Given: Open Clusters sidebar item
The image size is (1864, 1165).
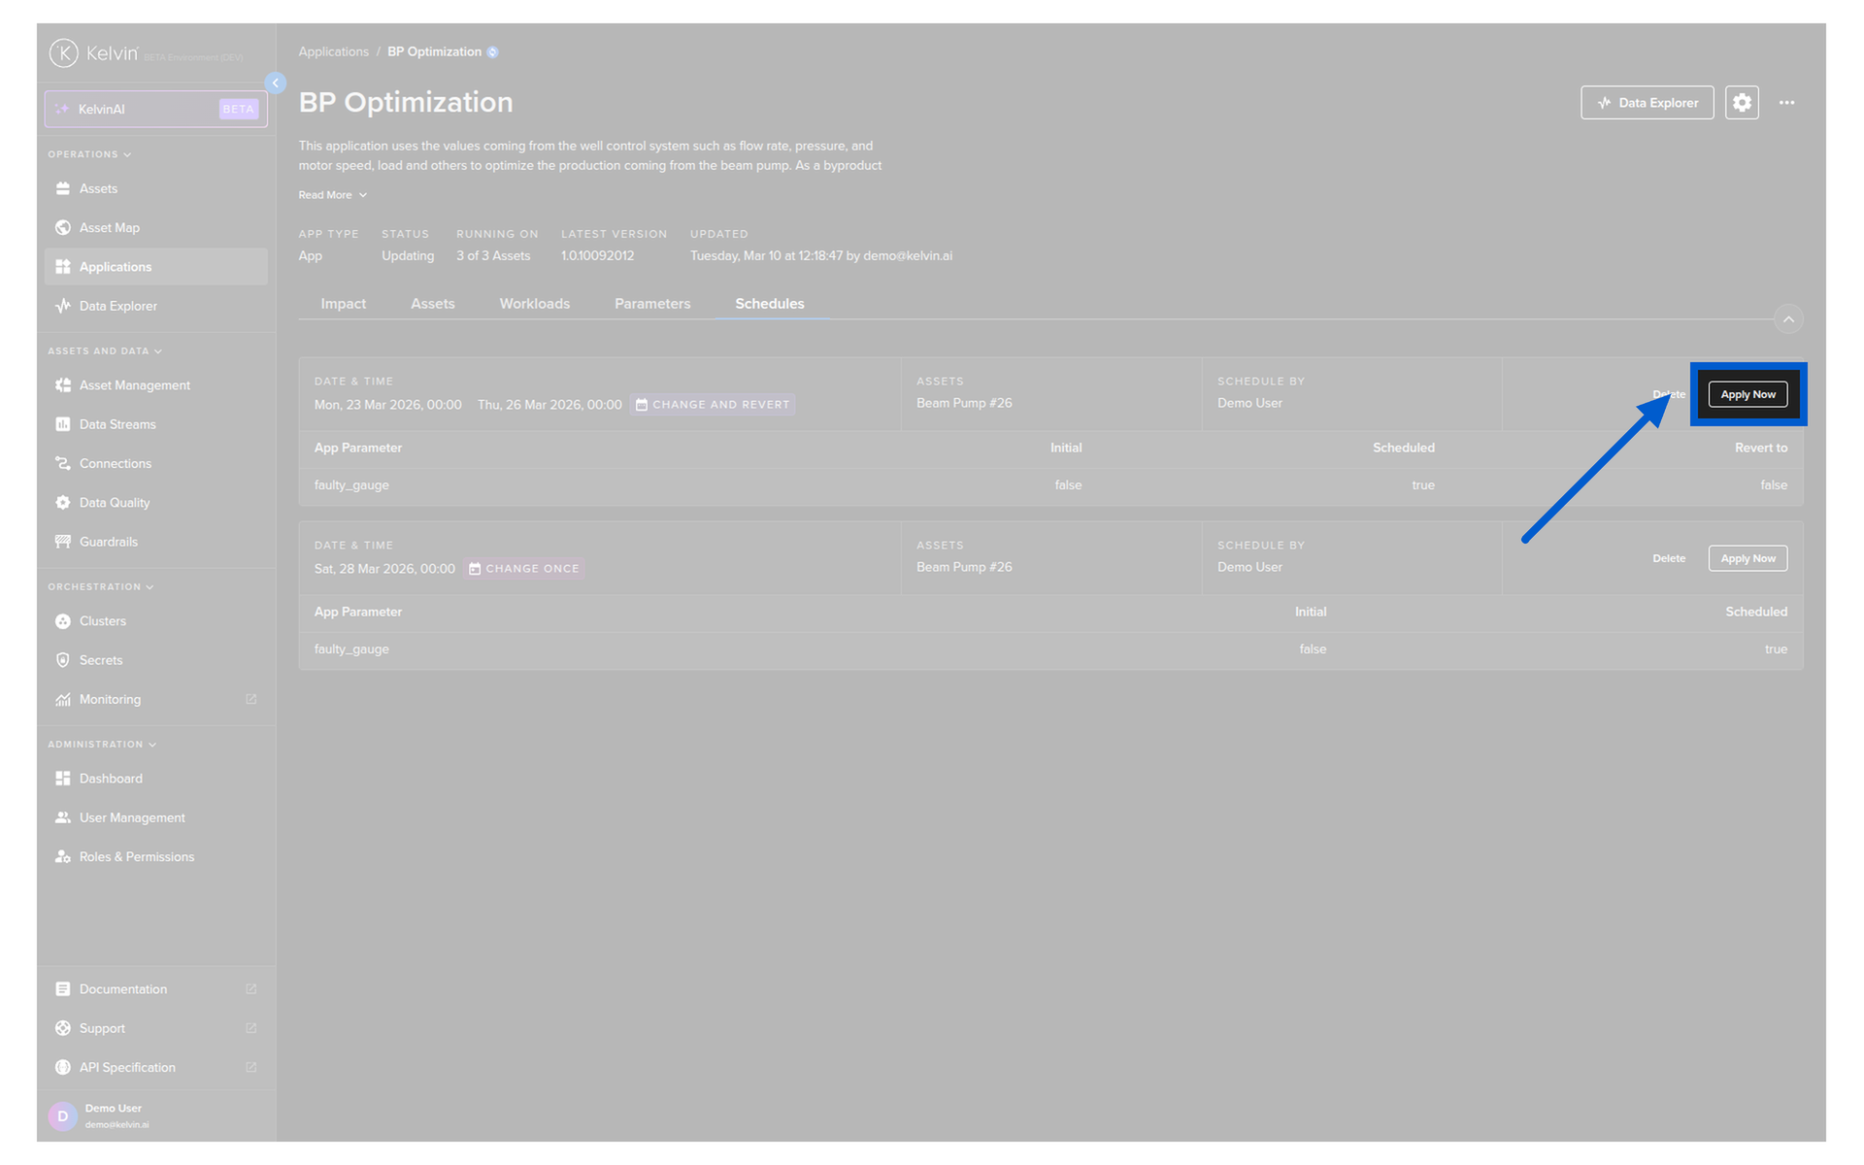Looking at the screenshot, I should point(103,621).
